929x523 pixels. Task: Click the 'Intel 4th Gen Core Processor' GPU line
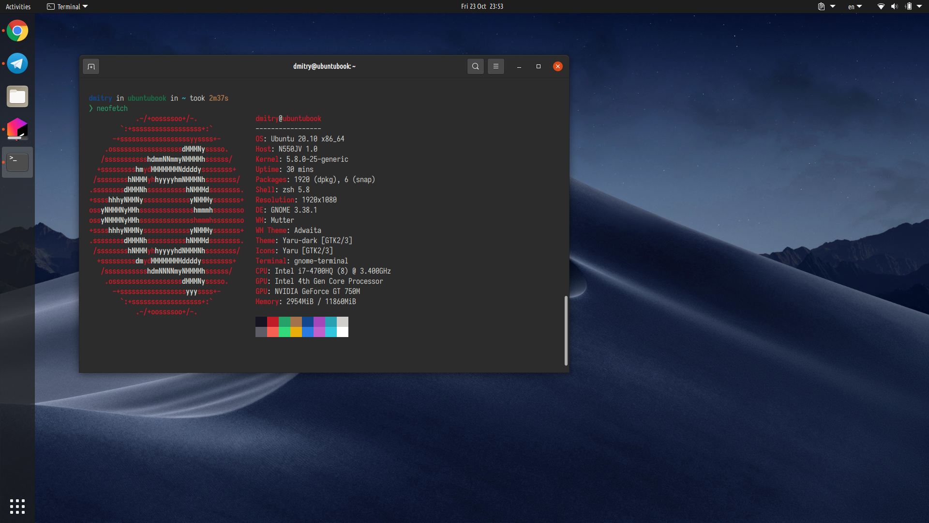(319, 281)
